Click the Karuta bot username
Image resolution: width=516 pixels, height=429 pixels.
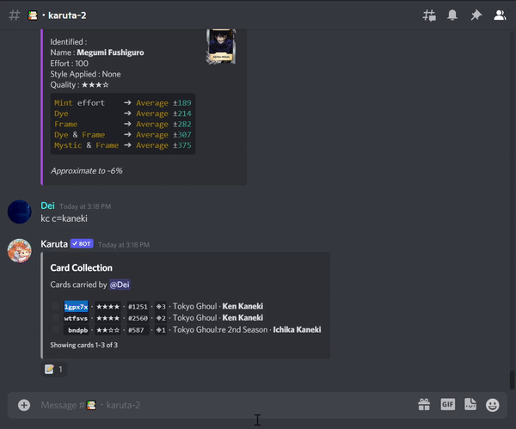(x=54, y=244)
